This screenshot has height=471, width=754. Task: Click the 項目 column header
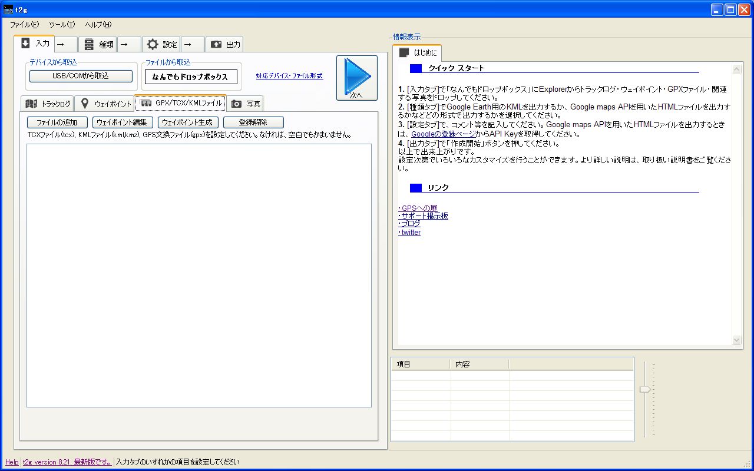[x=421, y=364]
